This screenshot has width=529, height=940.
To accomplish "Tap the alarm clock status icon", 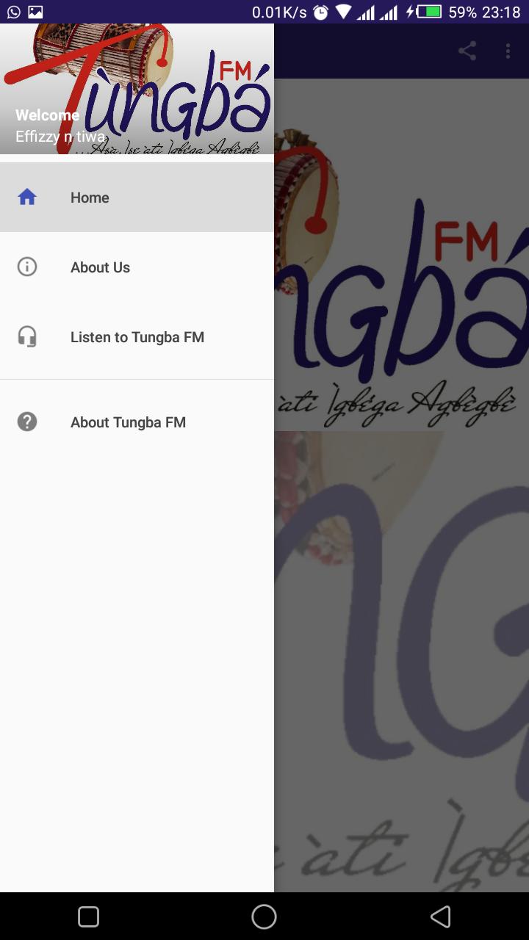I will (320, 12).
